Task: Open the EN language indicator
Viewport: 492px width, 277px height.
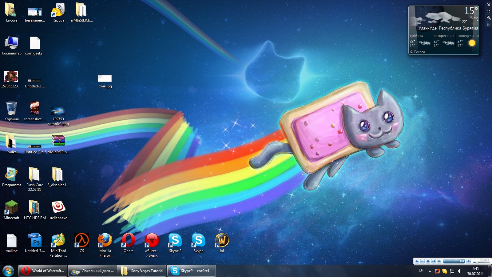Action: (421, 271)
